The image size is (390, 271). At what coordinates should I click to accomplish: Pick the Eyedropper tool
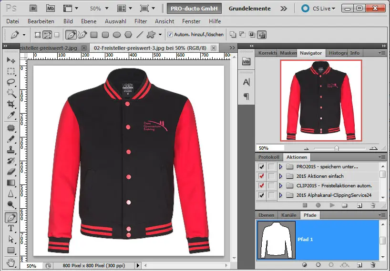click(x=11, y=116)
